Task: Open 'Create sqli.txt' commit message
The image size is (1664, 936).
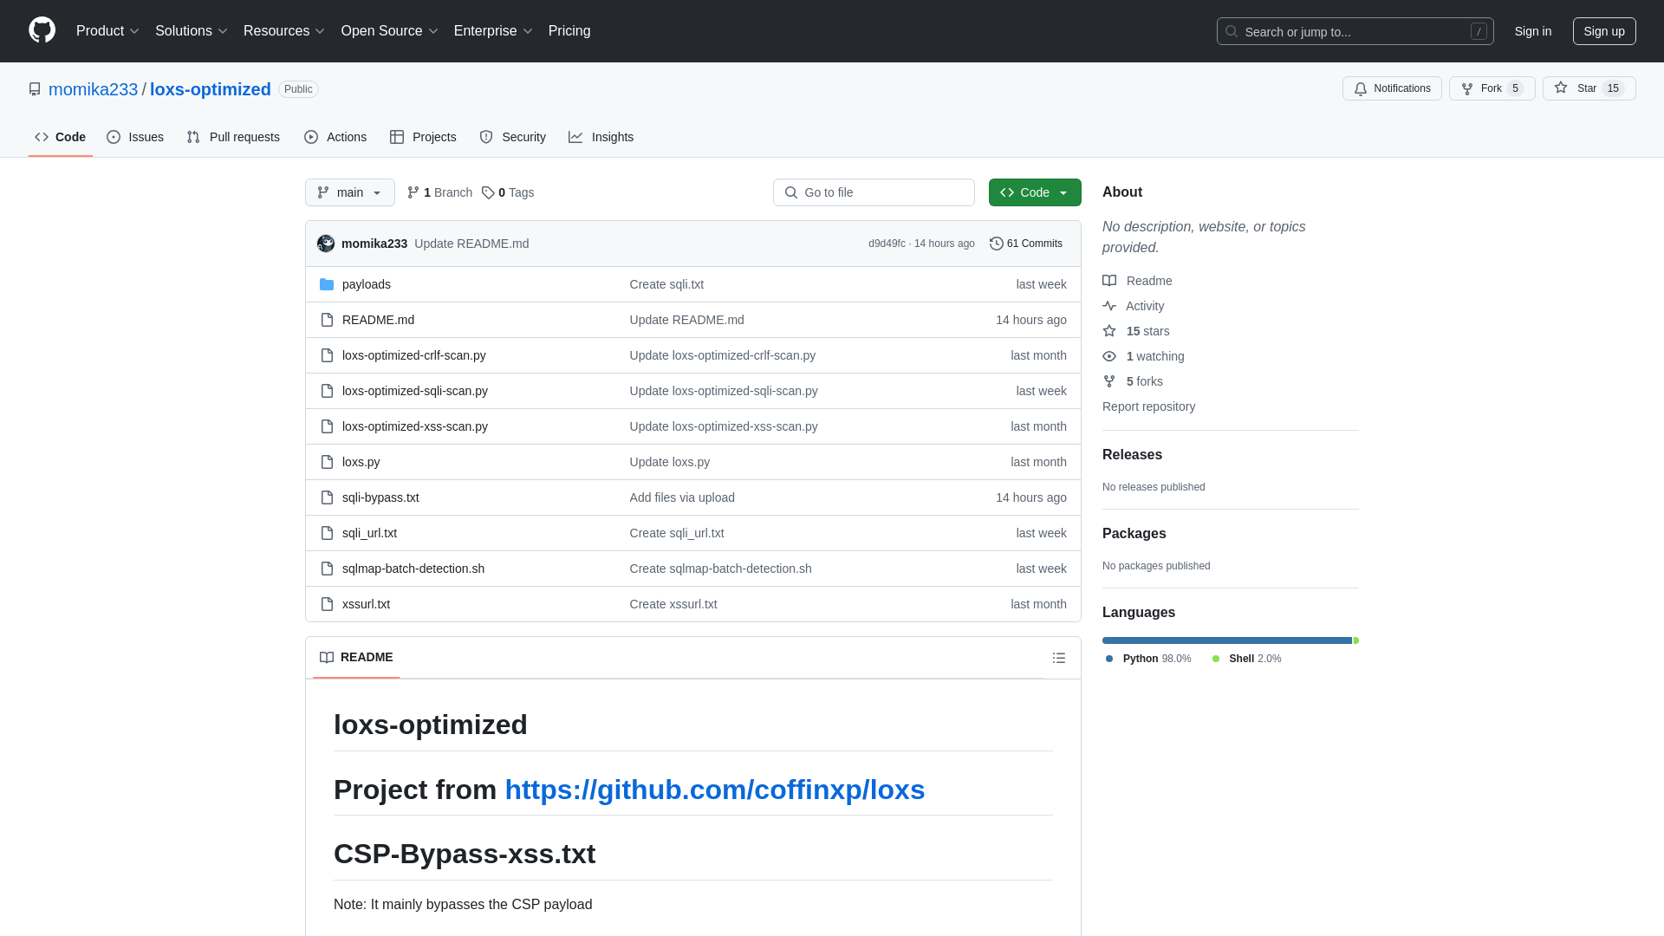Action: tap(666, 284)
